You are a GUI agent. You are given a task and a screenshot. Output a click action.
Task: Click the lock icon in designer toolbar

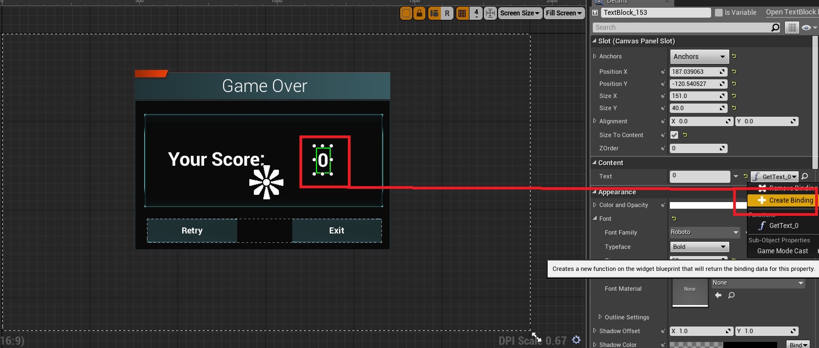419,13
